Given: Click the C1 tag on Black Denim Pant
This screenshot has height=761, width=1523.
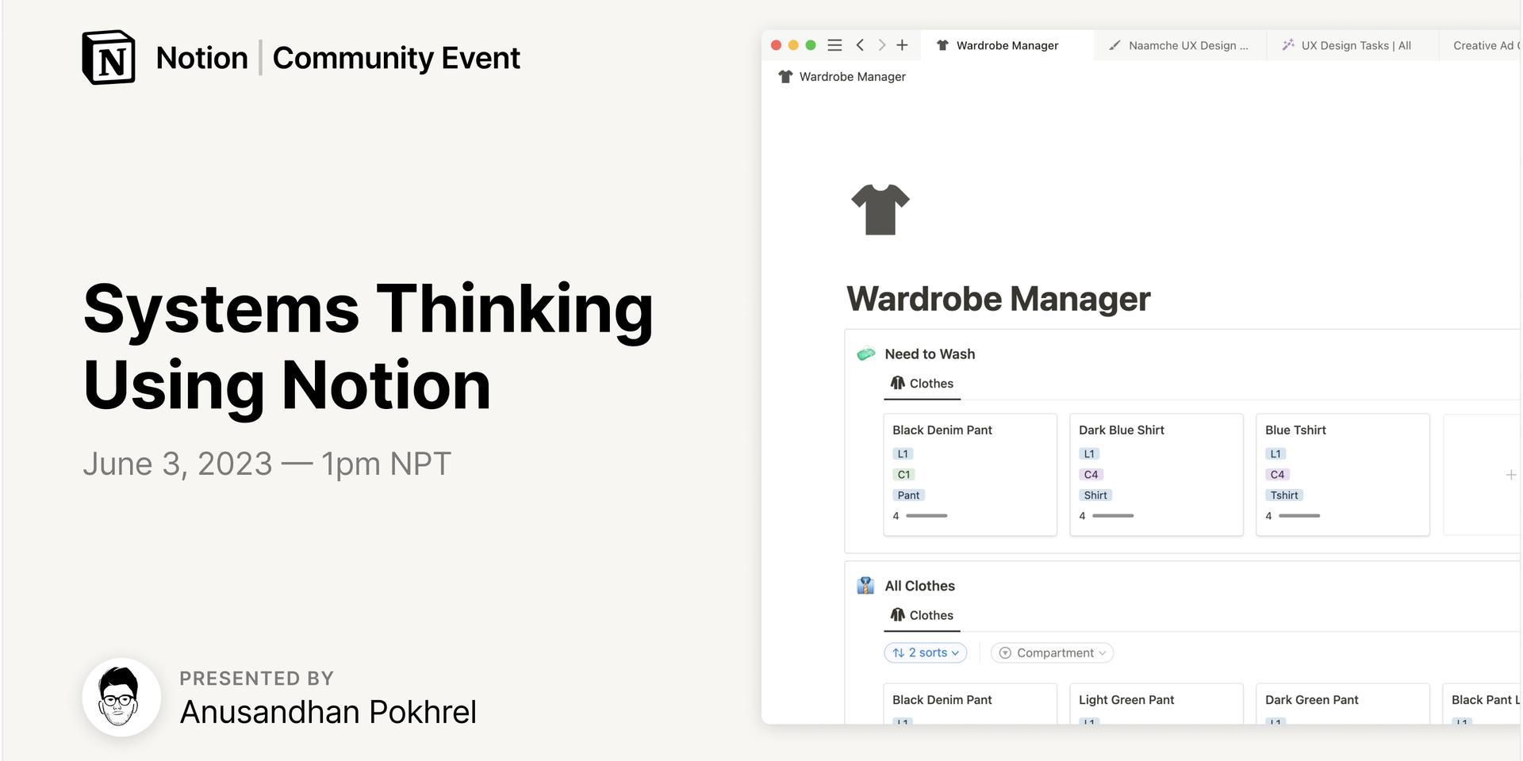Looking at the screenshot, I should (x=903, y=475).
